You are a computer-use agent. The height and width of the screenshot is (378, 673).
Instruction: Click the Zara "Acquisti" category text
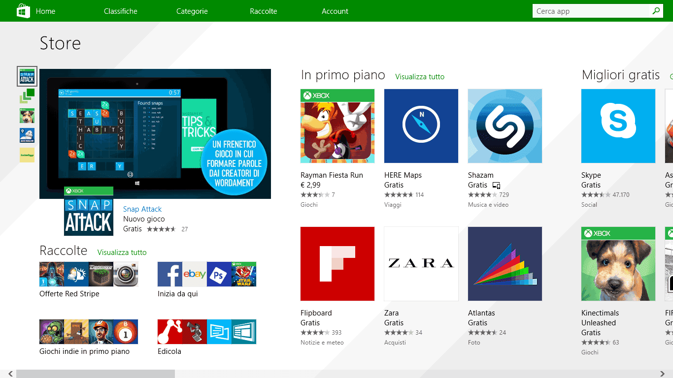[x=395, y=343]
